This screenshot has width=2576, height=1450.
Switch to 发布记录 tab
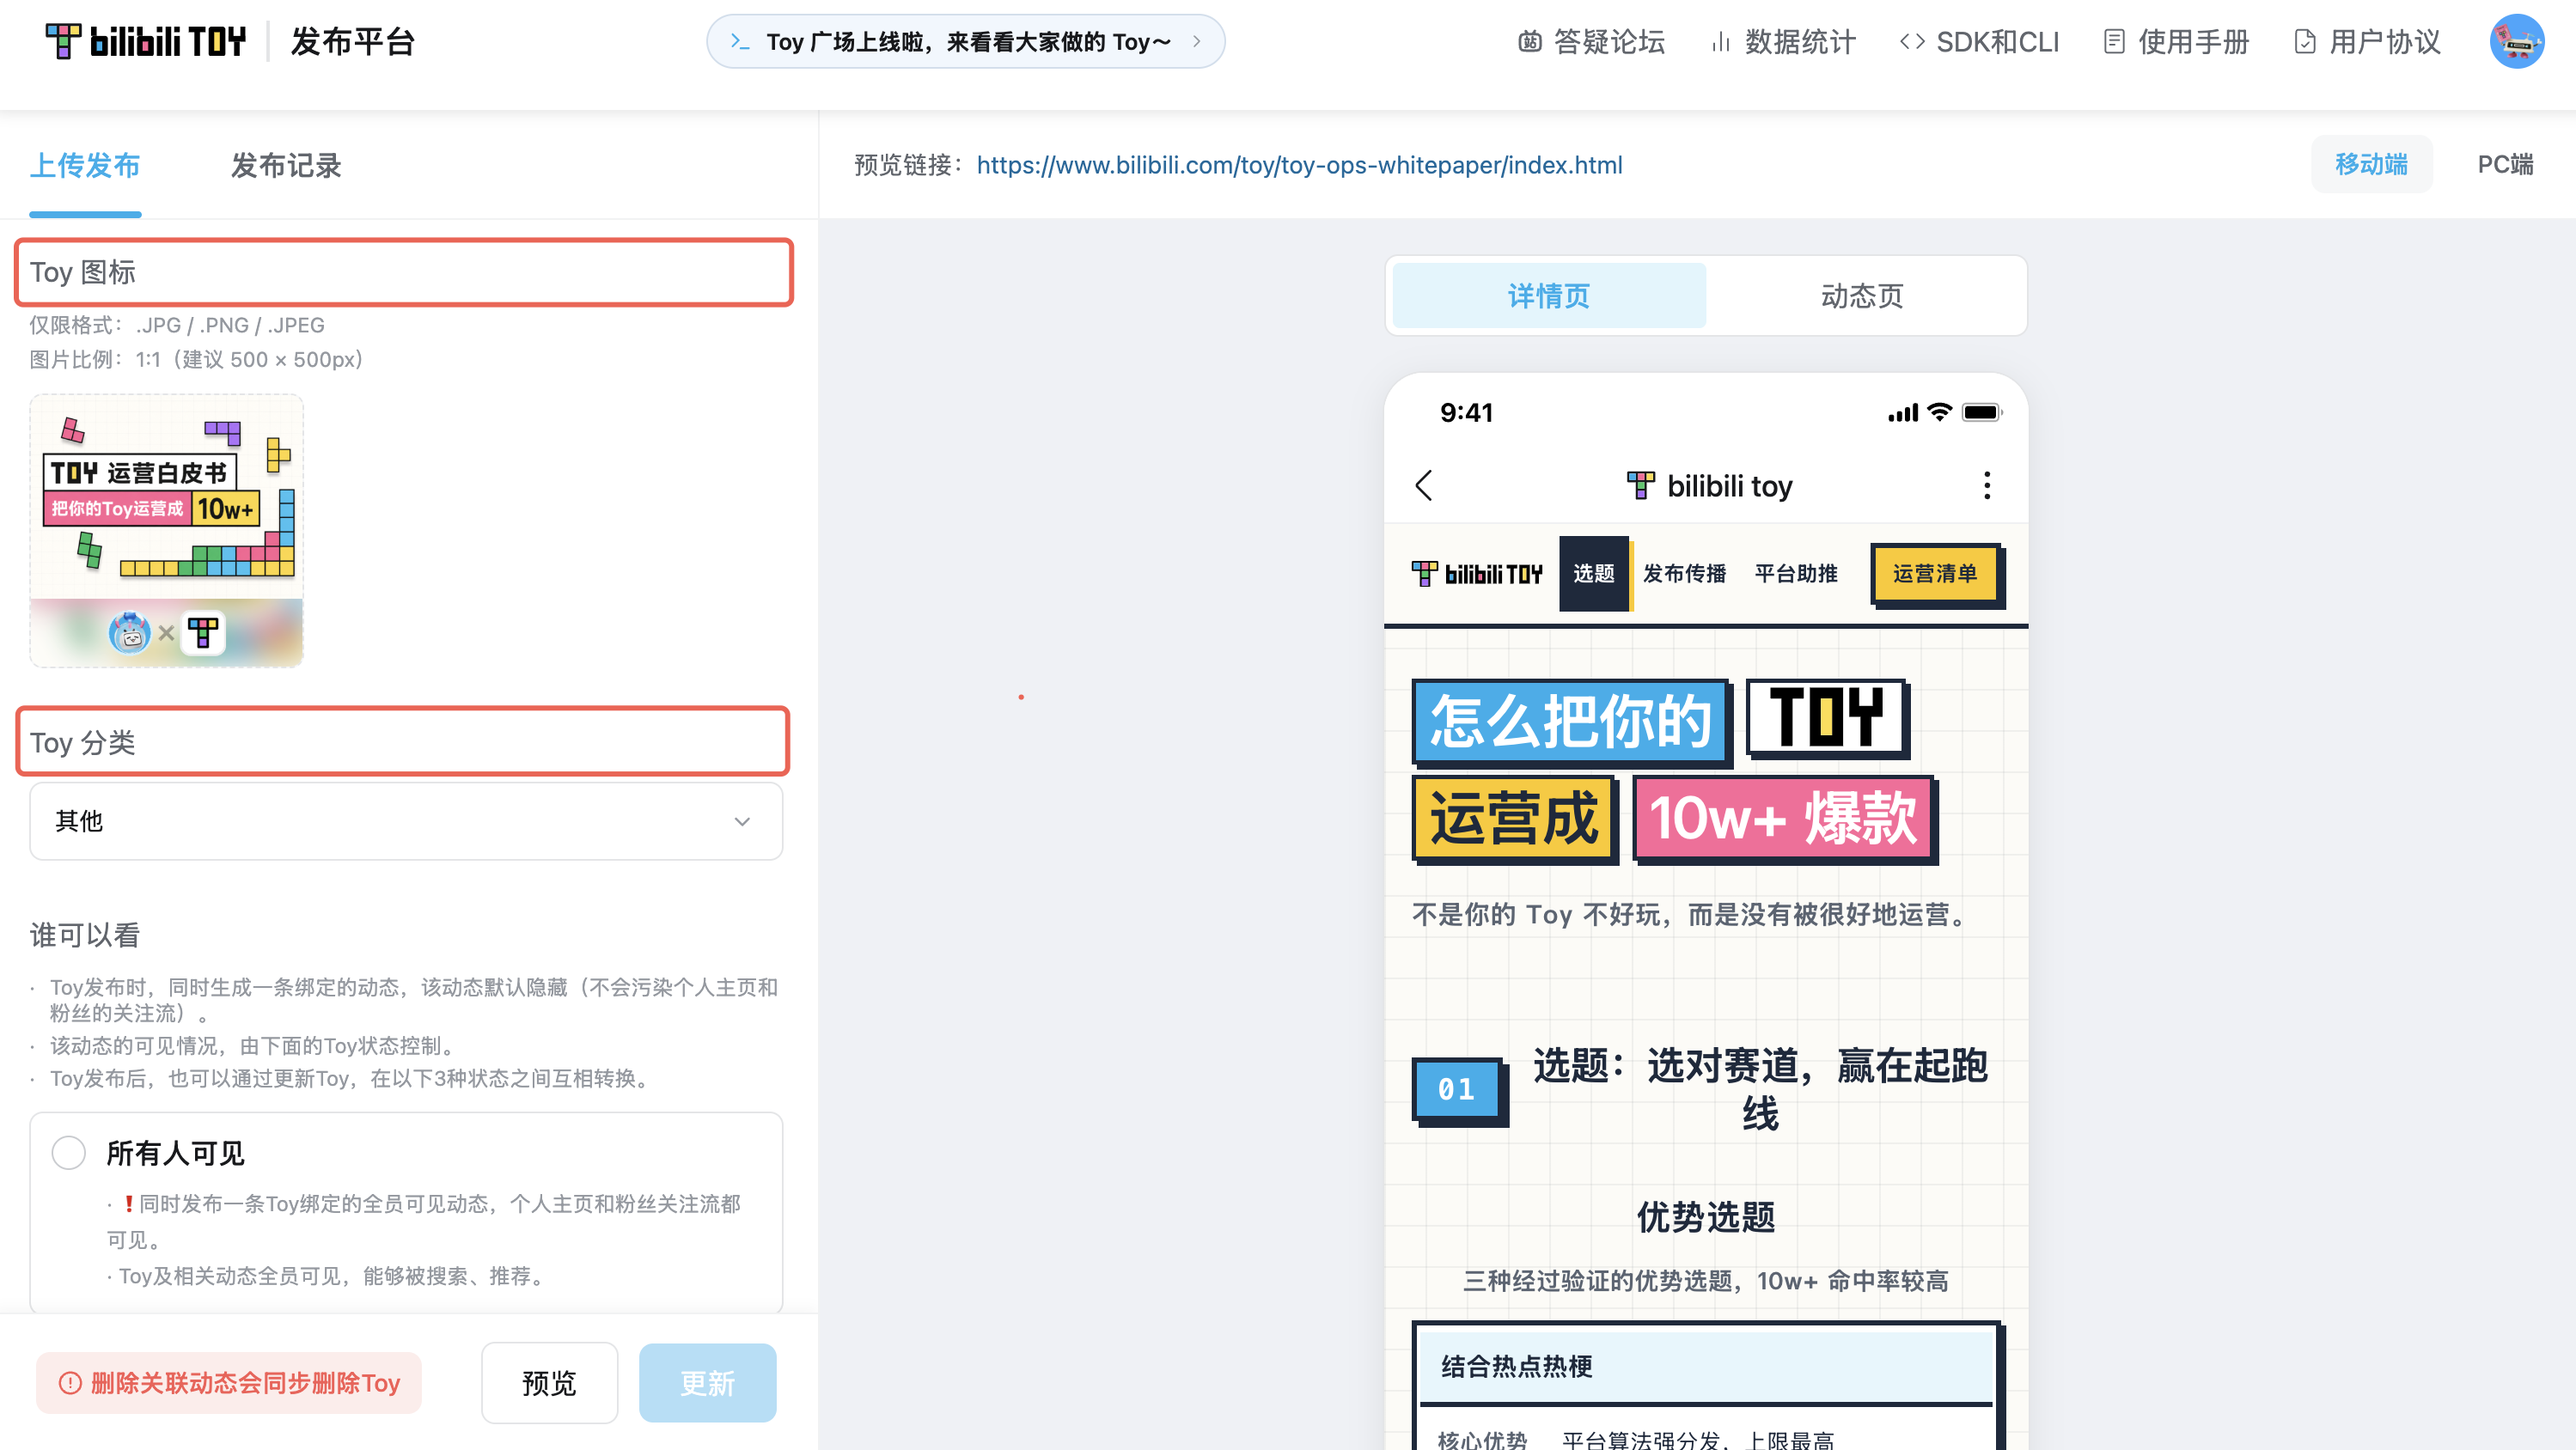286,165
